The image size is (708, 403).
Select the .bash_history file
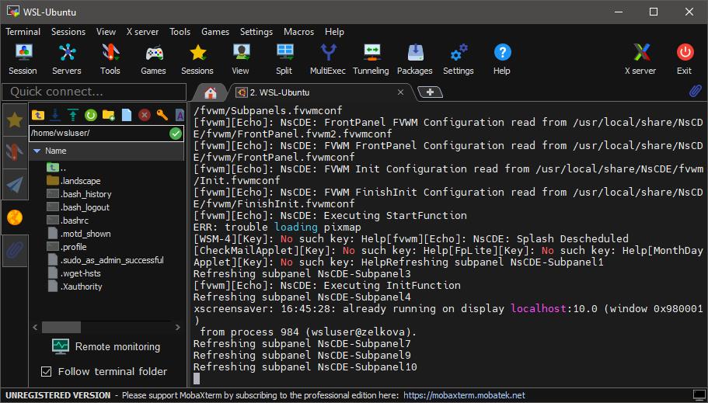tap(79, 194)
